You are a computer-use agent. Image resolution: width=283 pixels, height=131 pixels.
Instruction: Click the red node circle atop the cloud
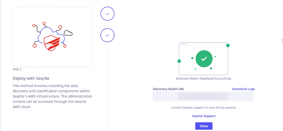[x=44, y=24]
